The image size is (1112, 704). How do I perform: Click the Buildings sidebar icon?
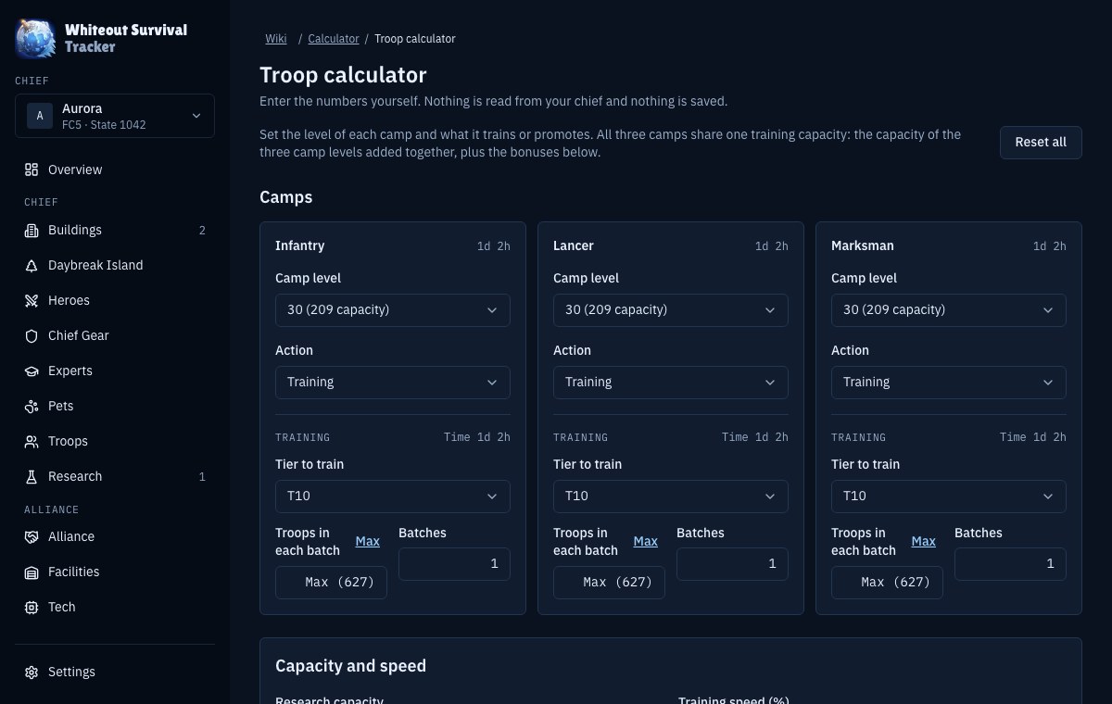tap(32, 230)
